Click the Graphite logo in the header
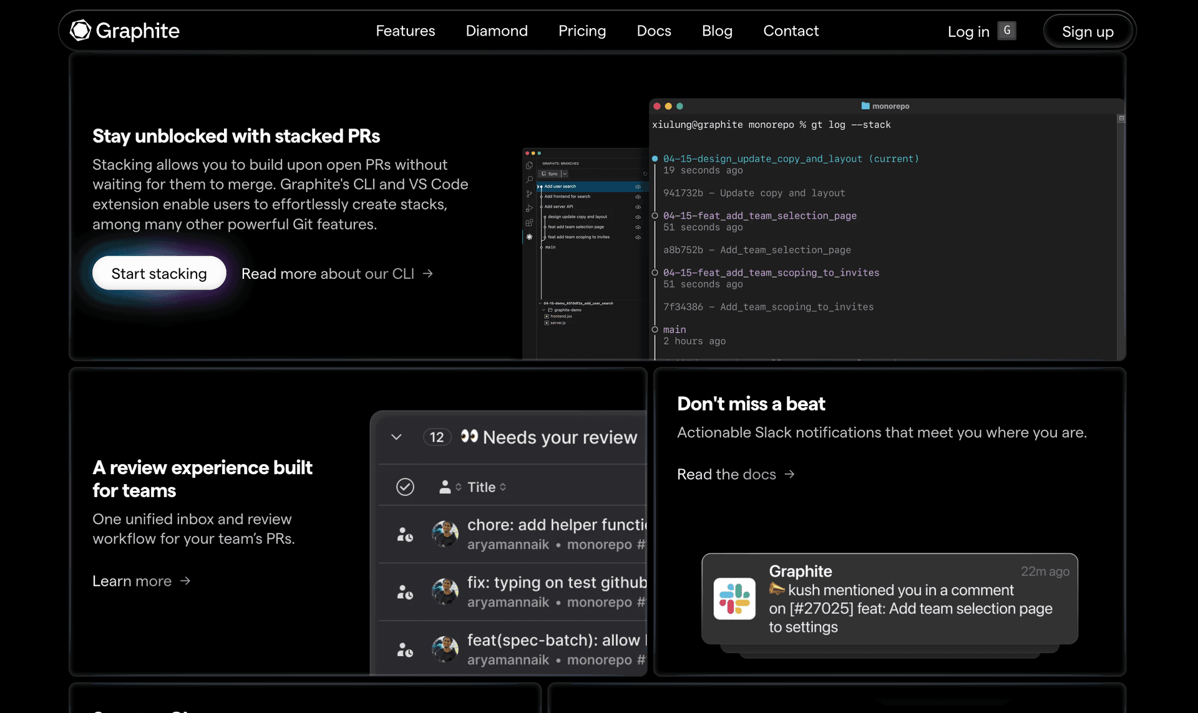 point(125,31)
